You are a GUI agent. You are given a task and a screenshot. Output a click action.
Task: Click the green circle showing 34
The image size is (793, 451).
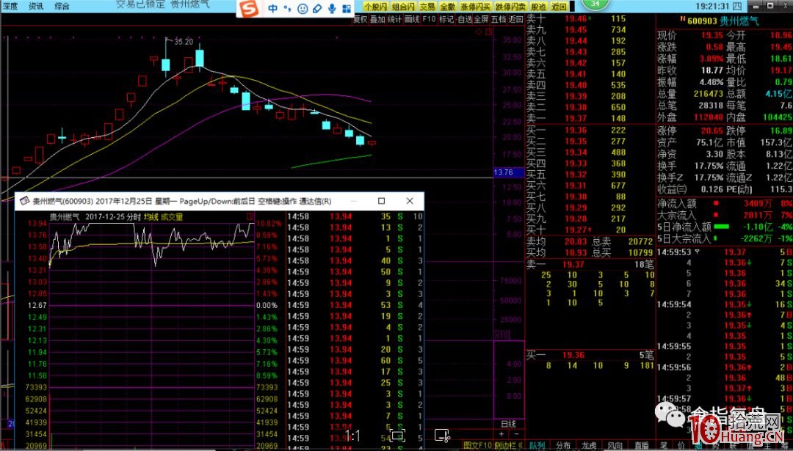[x=595, y=4]
